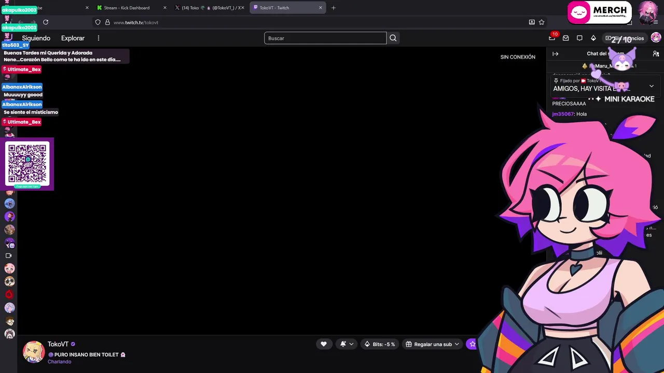Open the user avatar menu
The height and width of the screenshot is (373, 664).
click(x=656, y=38)
